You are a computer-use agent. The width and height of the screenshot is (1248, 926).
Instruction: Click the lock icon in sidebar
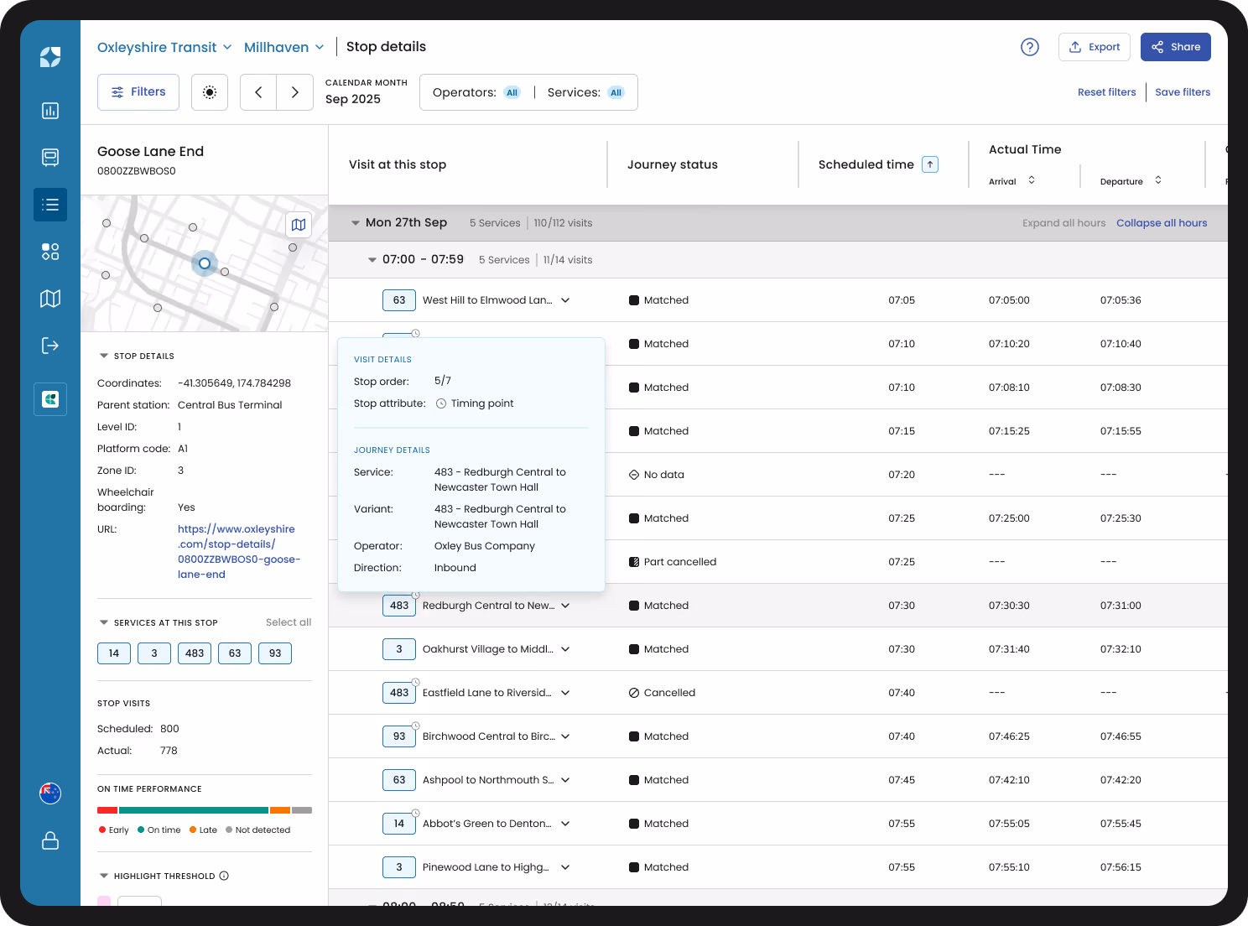coord(50,840)
